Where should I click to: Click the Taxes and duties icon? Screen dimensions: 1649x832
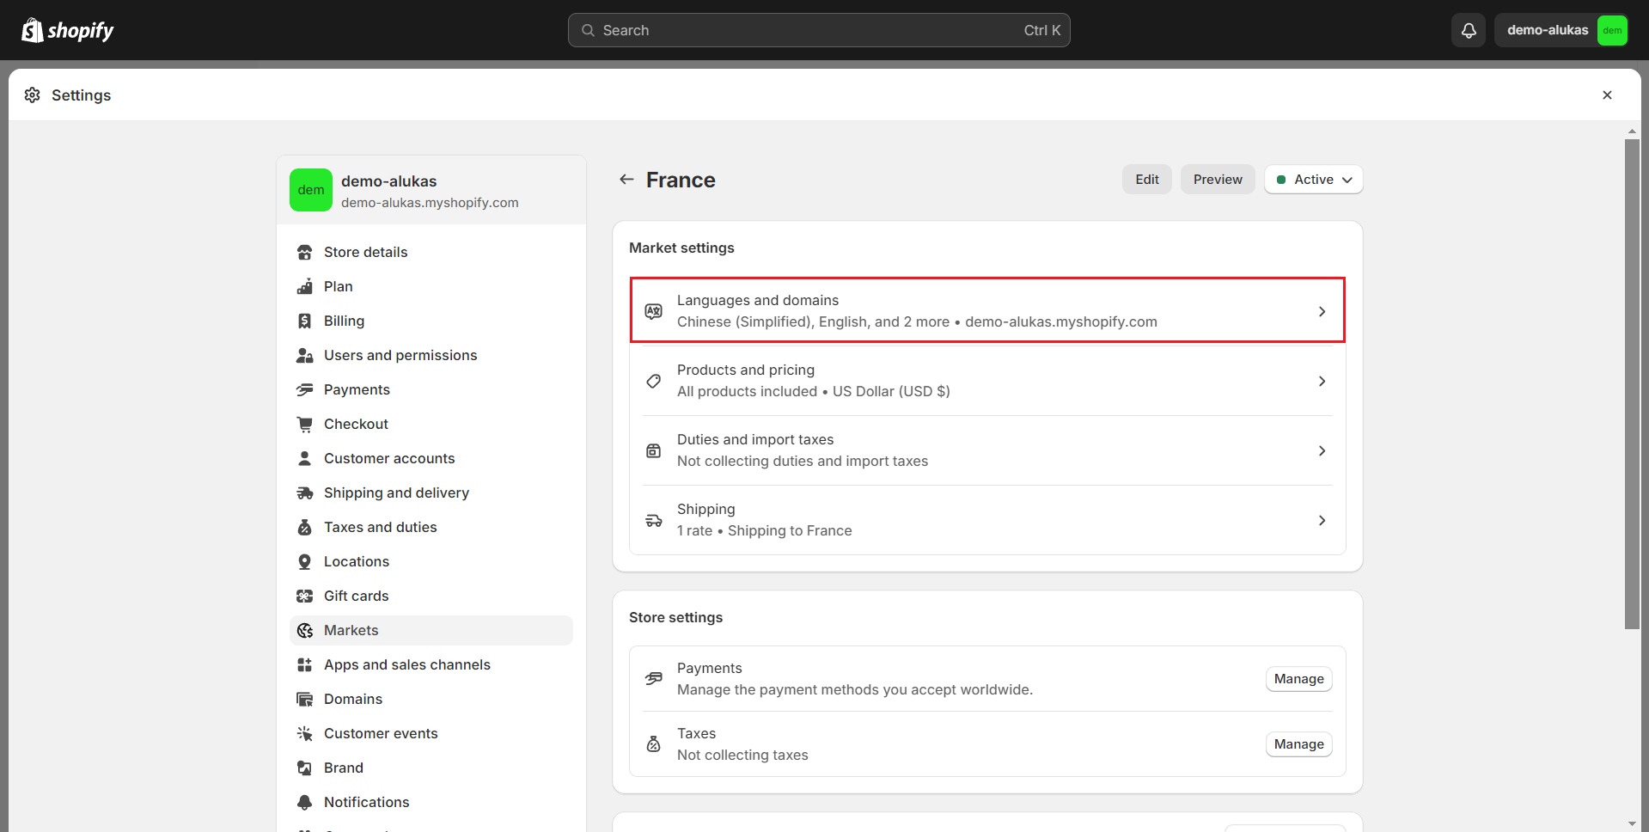click(x=304, y=527)
